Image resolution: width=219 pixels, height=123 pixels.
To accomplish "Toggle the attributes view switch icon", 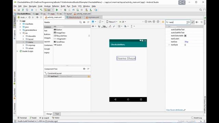I will (x=193, y=22).
